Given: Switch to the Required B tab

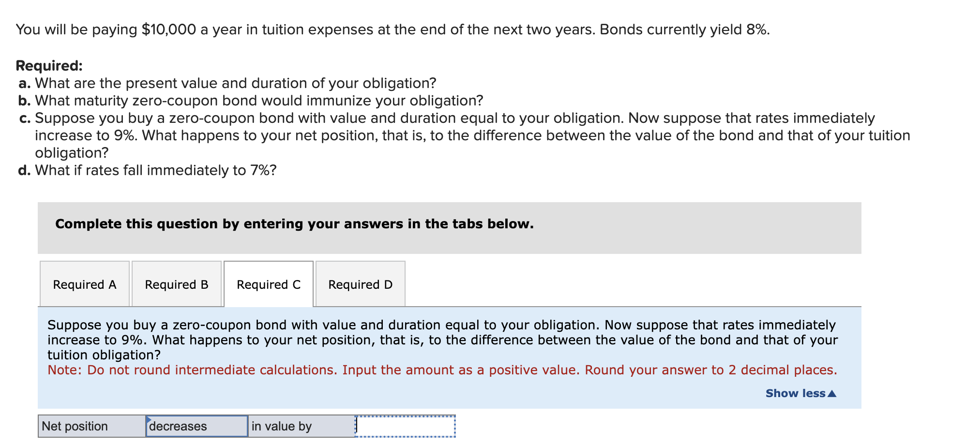Looking at the screenshot, I should [x=176, y=284].
